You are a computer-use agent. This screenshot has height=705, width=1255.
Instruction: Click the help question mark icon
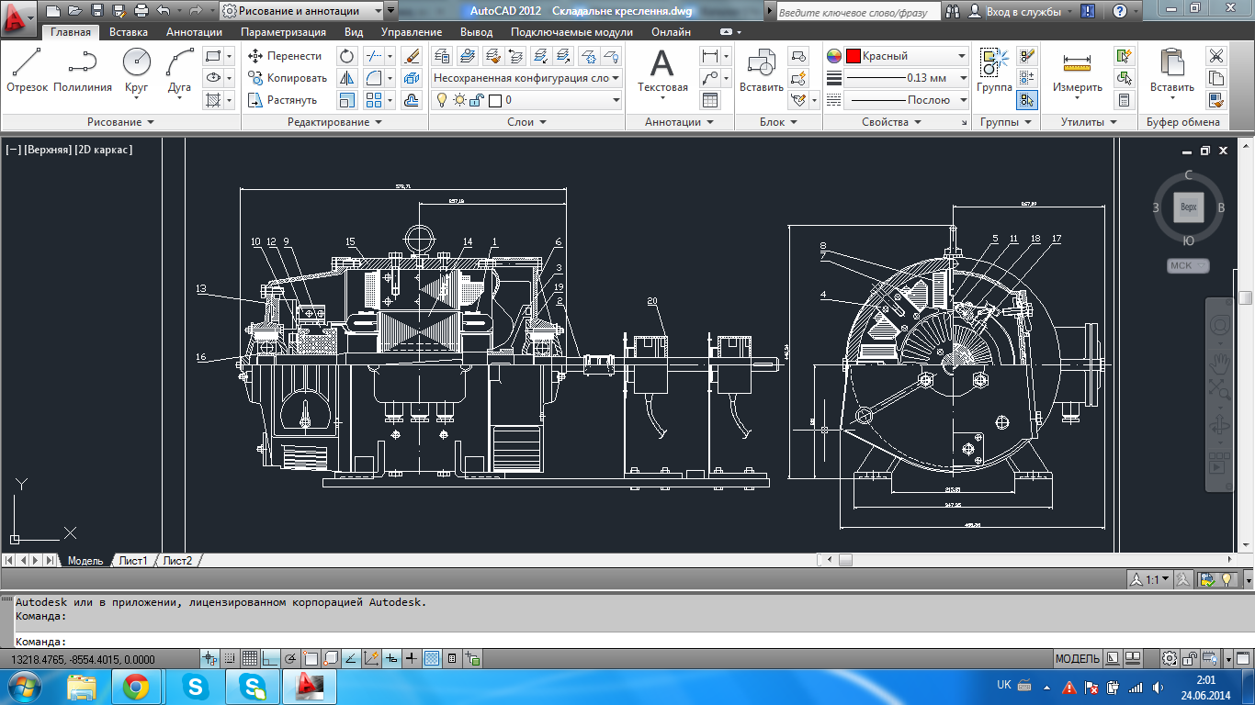1119,12
